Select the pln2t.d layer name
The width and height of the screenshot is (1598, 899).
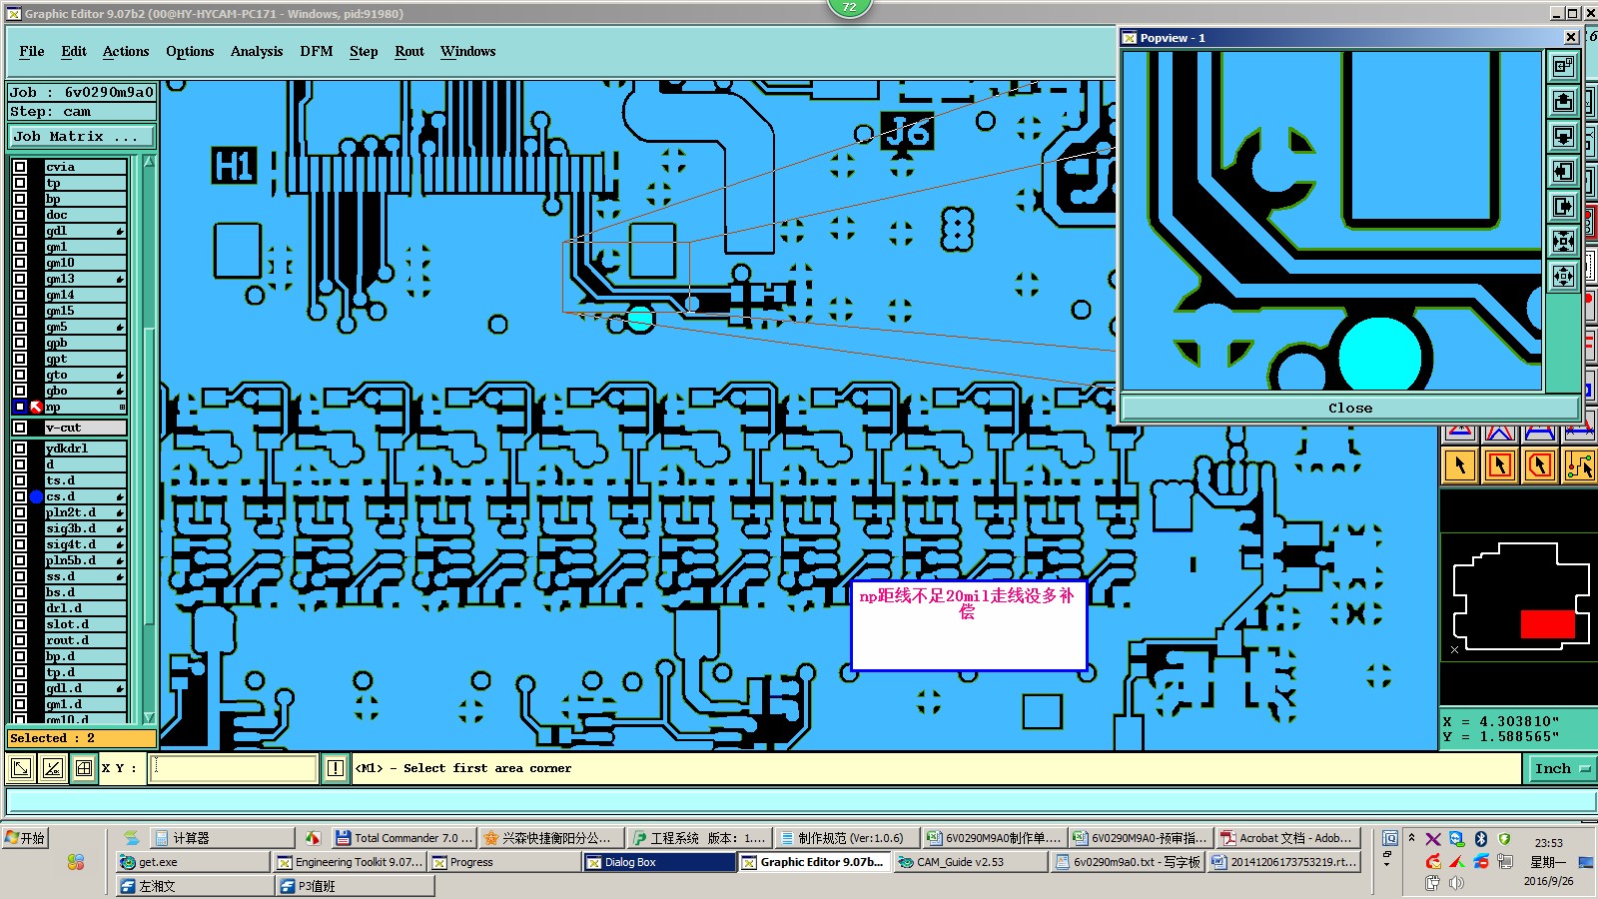[x=85, y=512]
